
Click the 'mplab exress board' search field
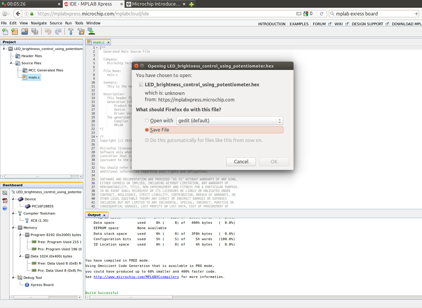tap(374, 14)
